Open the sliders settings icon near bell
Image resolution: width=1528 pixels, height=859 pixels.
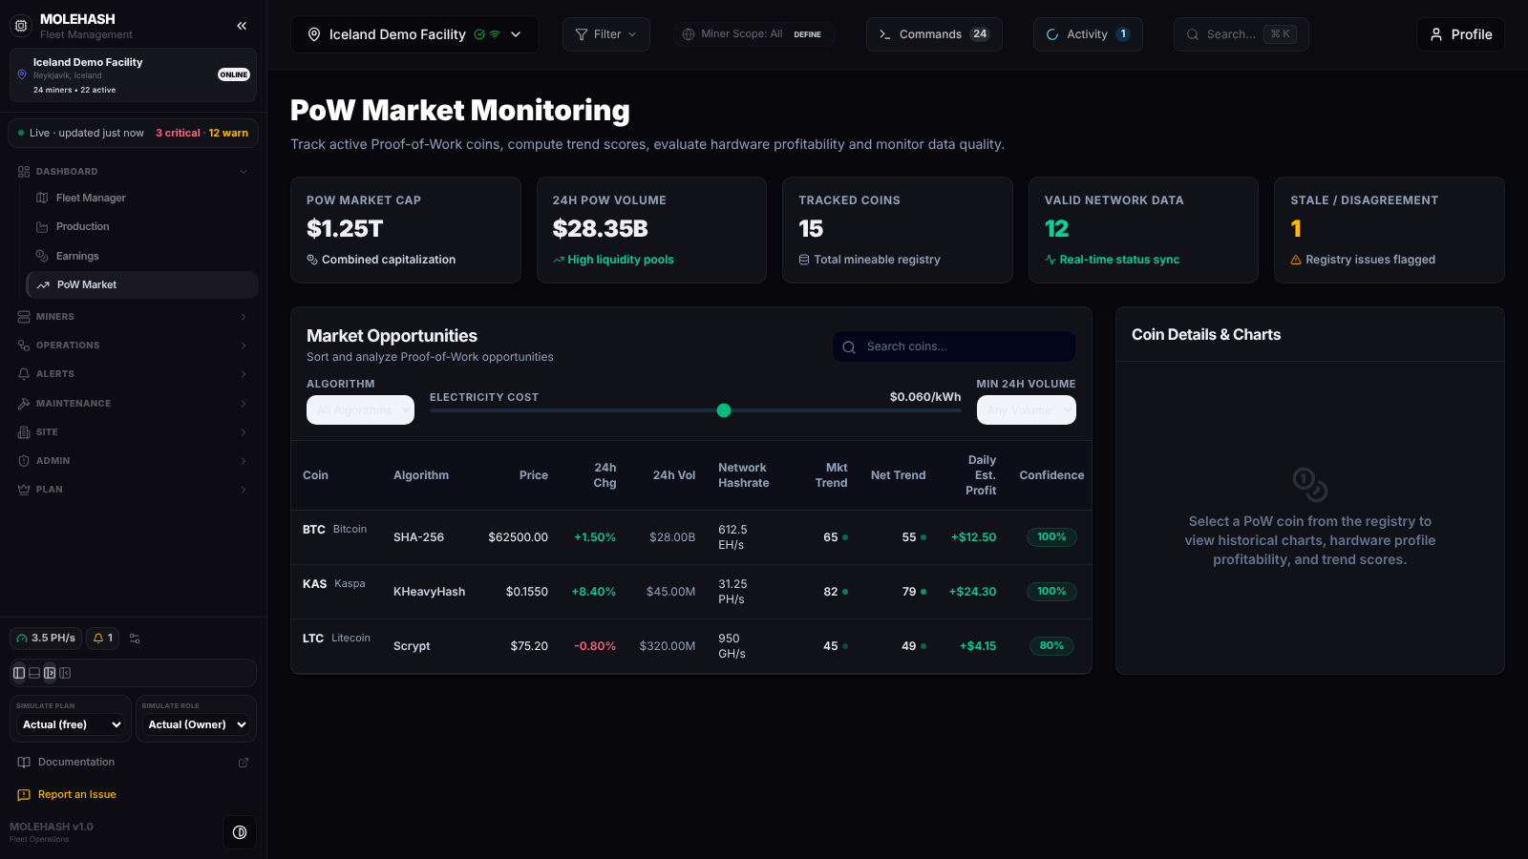click(135, 639)
